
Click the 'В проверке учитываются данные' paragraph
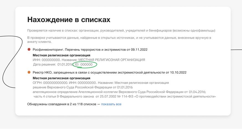(119, 40)
